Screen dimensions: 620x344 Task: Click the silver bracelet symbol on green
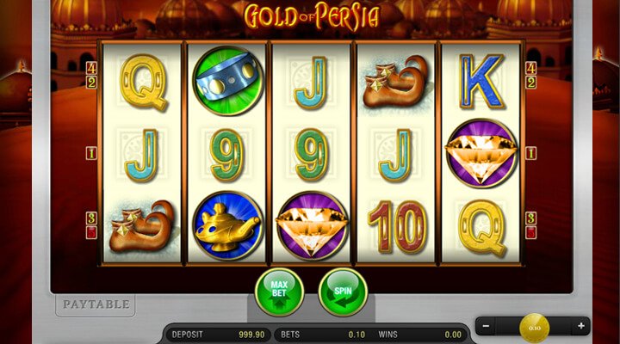pos(228,81)
